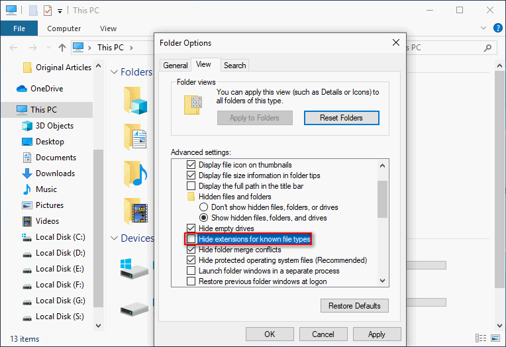Open the Windows drive icon under Devices

pos(134,268)
